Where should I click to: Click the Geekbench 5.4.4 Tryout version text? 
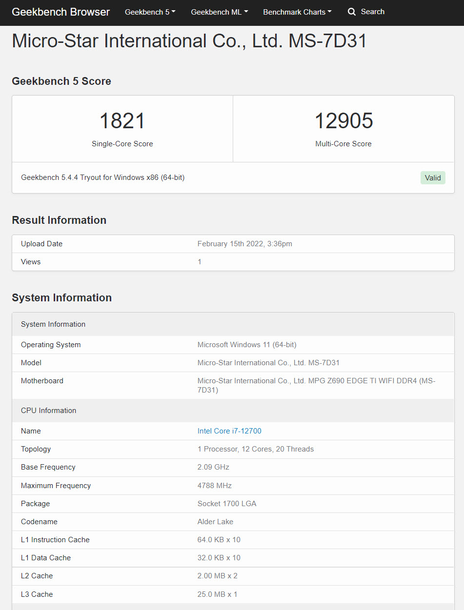(x=102, y=177)
